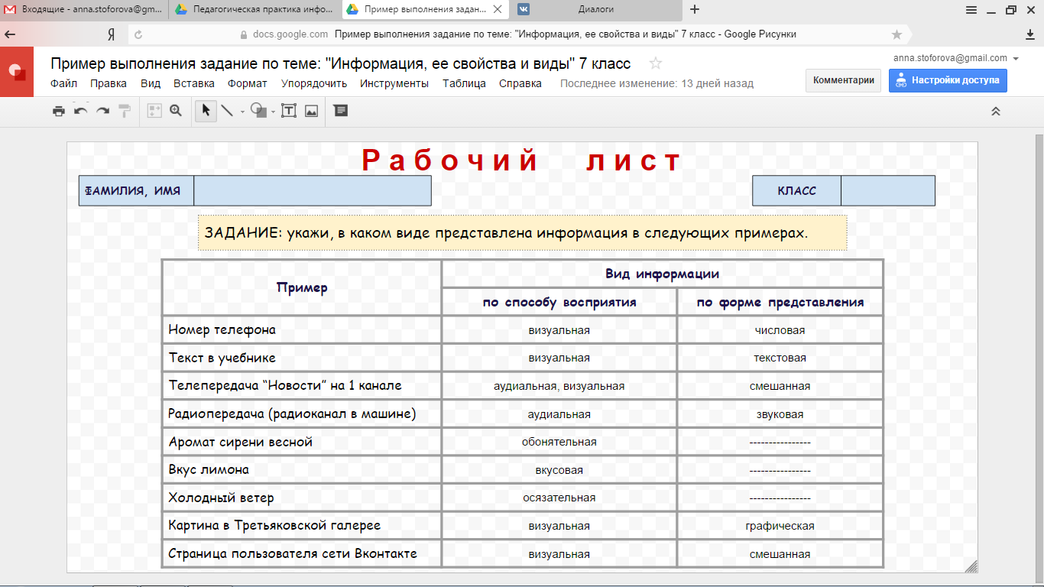Click the Текст в учебнике cell
This screenshot has height=587, width=1044.
coord(302,358)
